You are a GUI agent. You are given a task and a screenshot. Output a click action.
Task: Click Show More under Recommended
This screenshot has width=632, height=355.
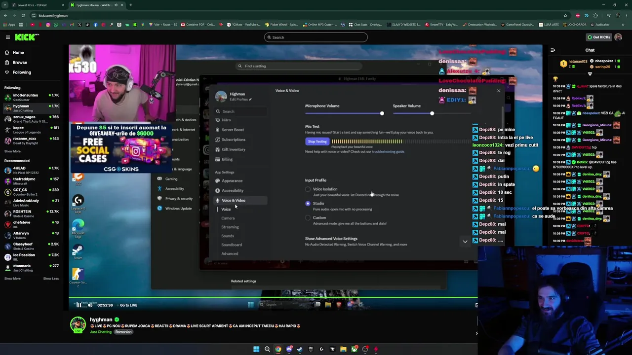[x=13, y=279]
